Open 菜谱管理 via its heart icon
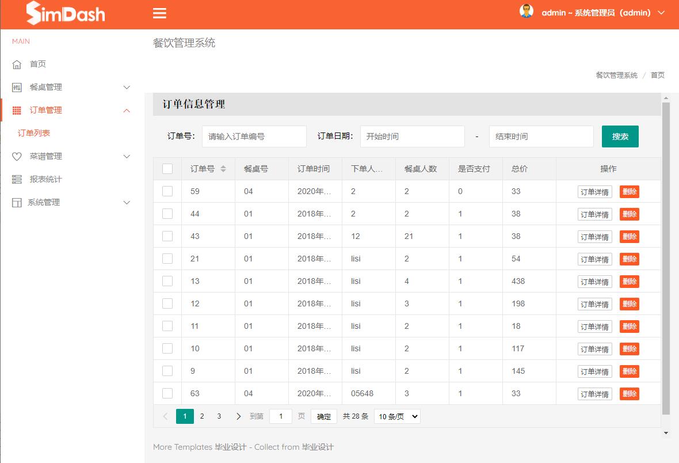Image resolution: width=679 pixels, height=463 pixels. tap(17, 156)
